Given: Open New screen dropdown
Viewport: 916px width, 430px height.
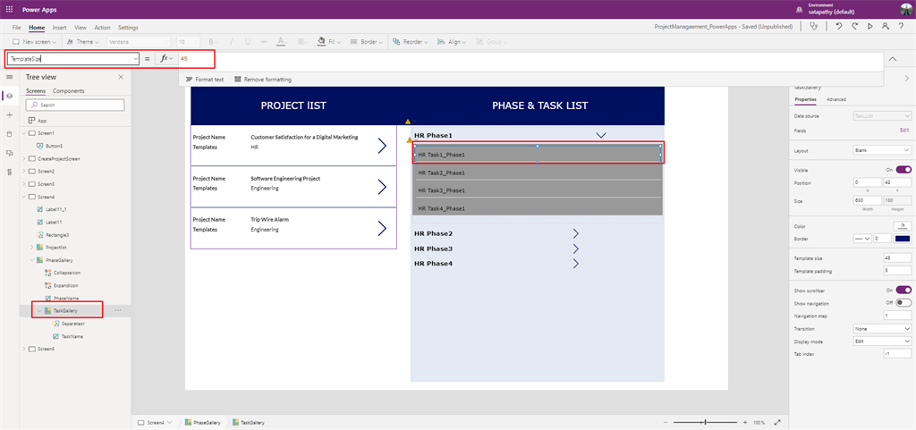Looking at the screenshot, I should click(x=35, y=42).
